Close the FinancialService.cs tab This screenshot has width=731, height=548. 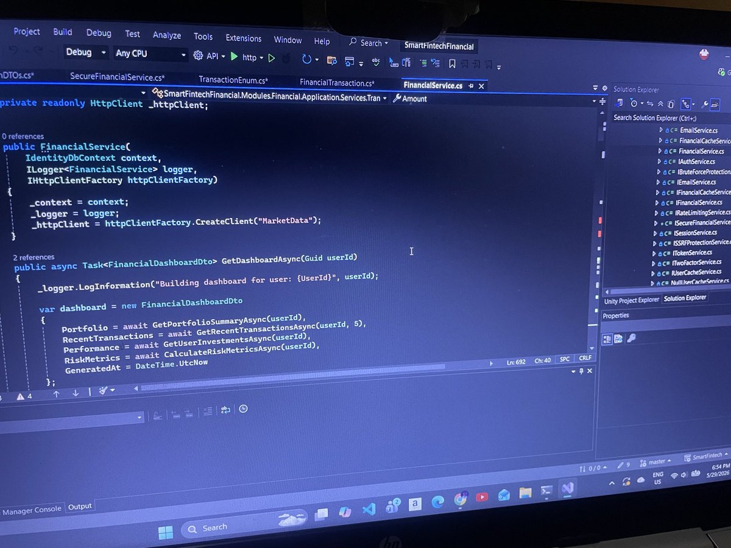tap(481, 86)
